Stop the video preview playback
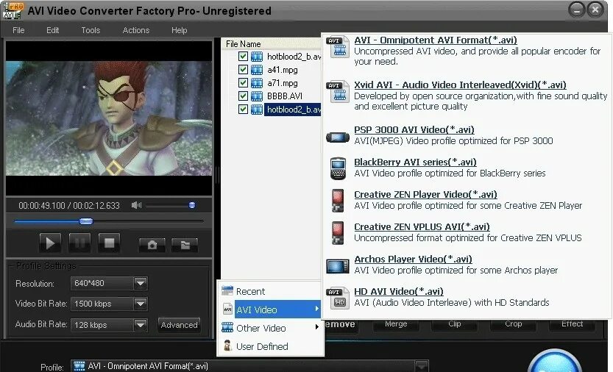This screenshot has width=613, height=372. 109,243
